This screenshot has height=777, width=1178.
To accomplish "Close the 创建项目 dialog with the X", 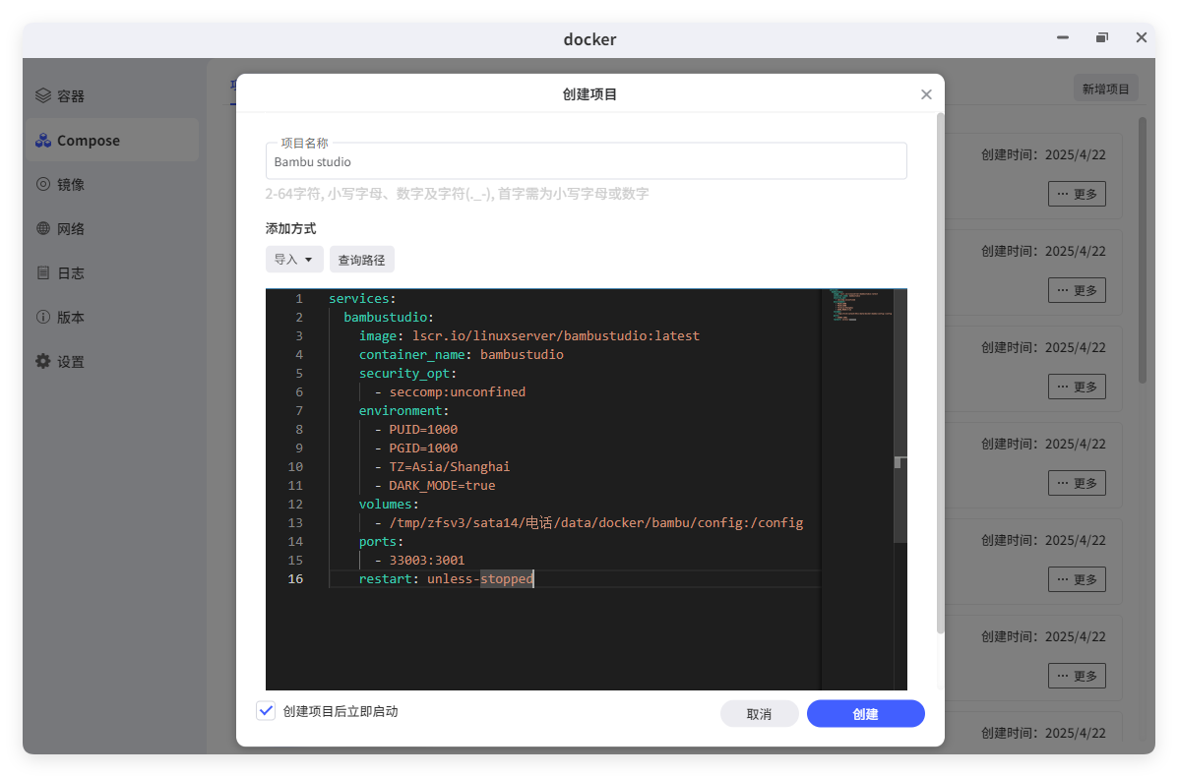I will point(925,93).
